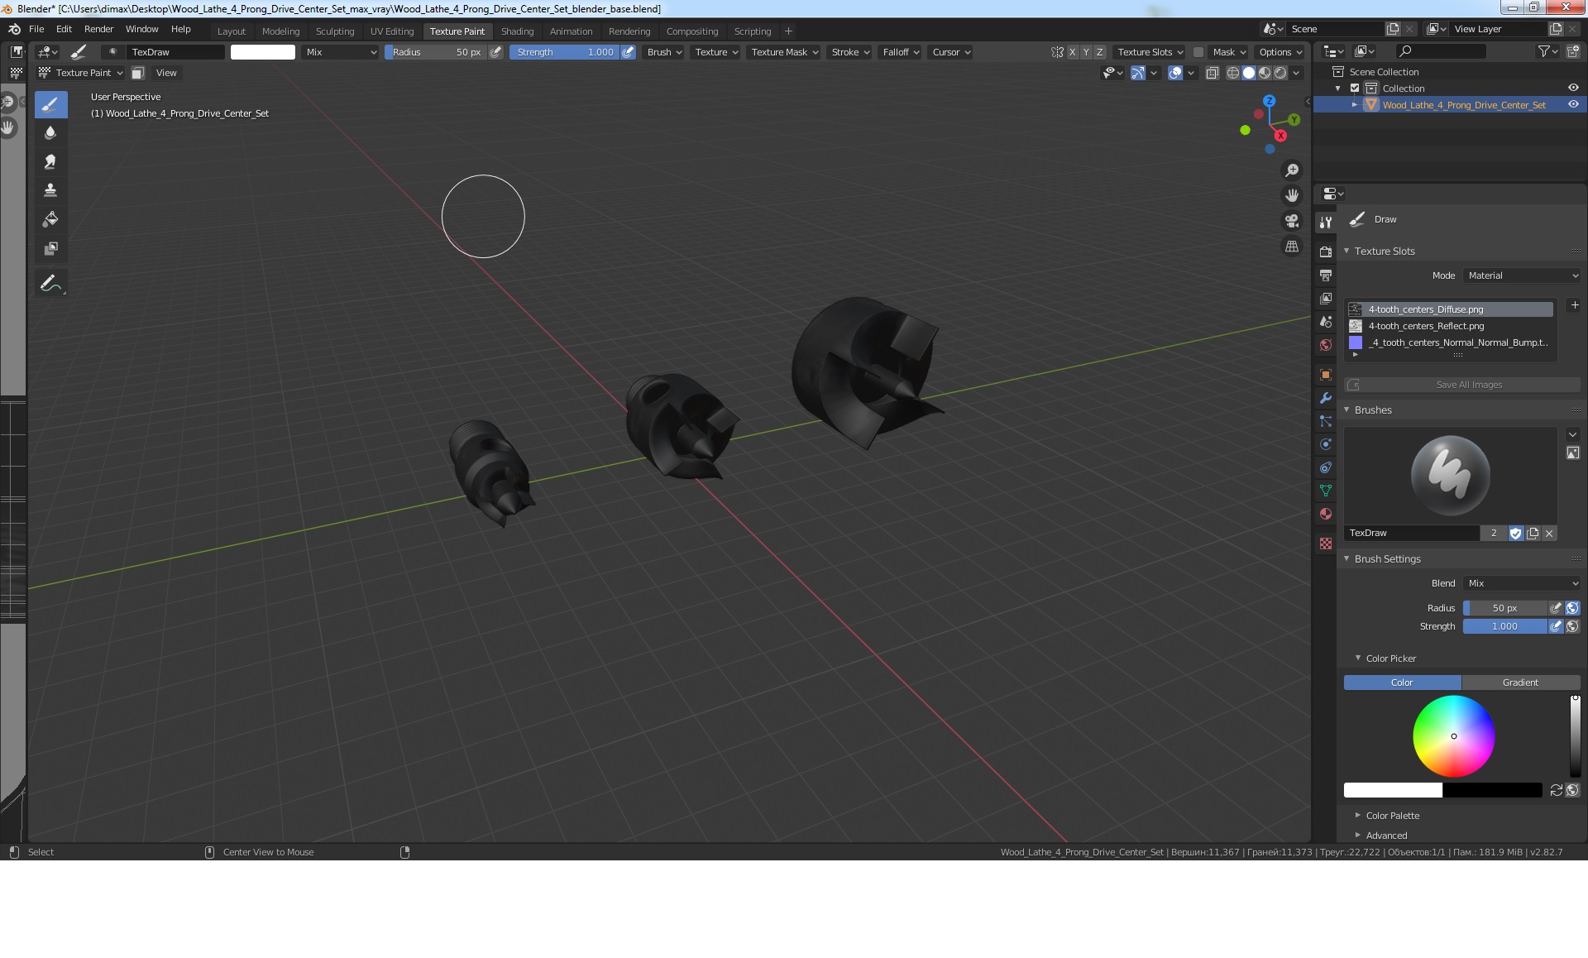Screen dimensions: 1588x958
Task: Click the header brush color swatch
Action: pyautogui.click(x=263, y=52)
